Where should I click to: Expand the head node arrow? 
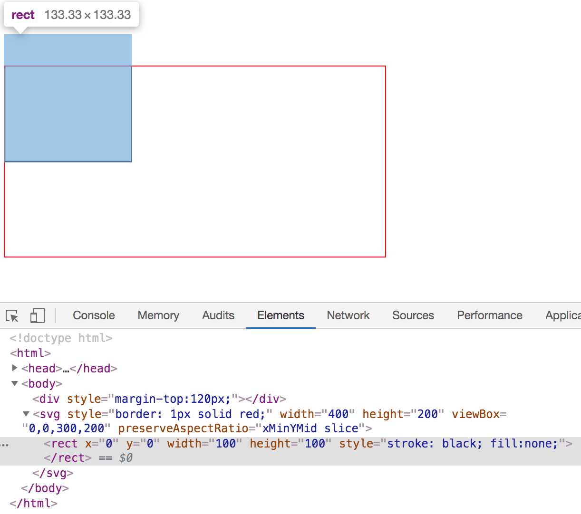15,368
